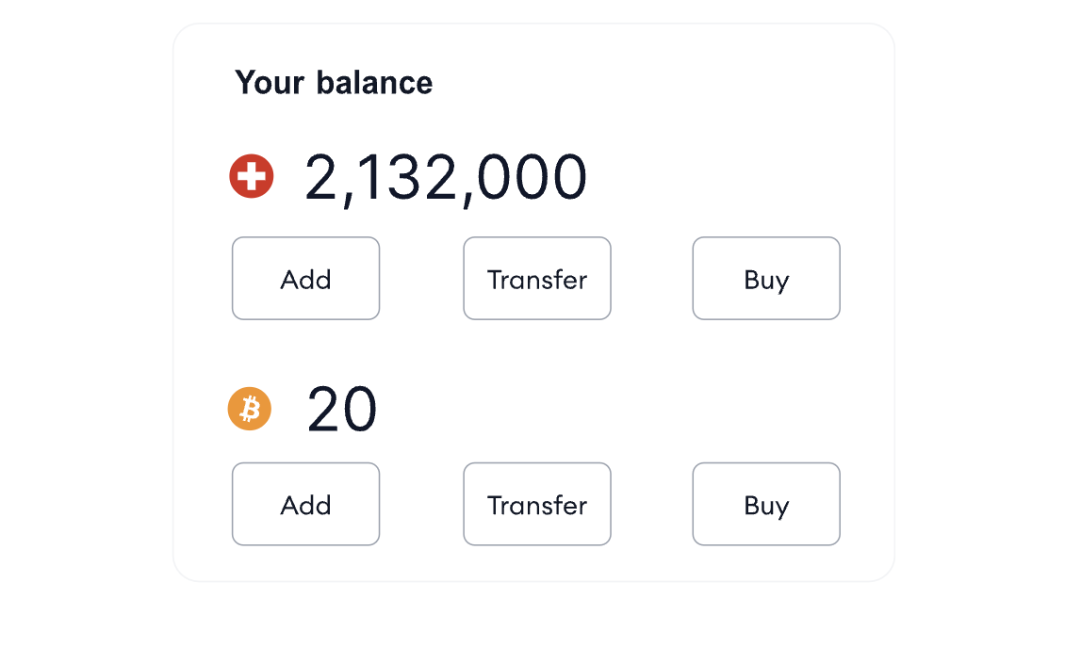The height and width of the screenshot is (663, 1065).
Task: Select the Bitcoin currency symbol
Action: point(250,409)
